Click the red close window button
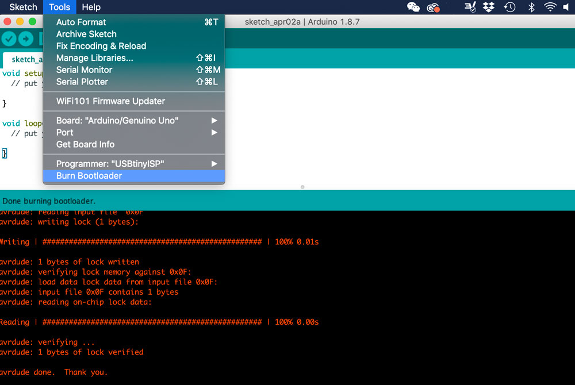 7,22
